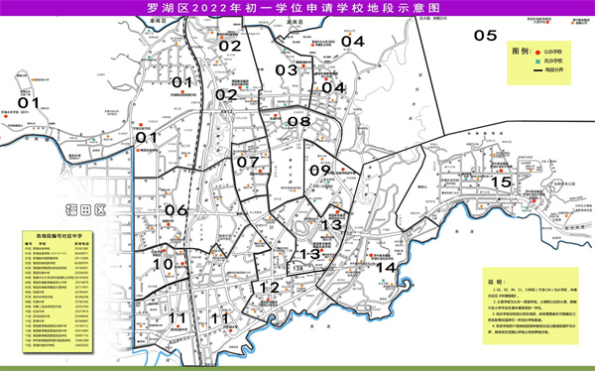
Task: Select zone 09 label
Action: [x=320, y=171]
